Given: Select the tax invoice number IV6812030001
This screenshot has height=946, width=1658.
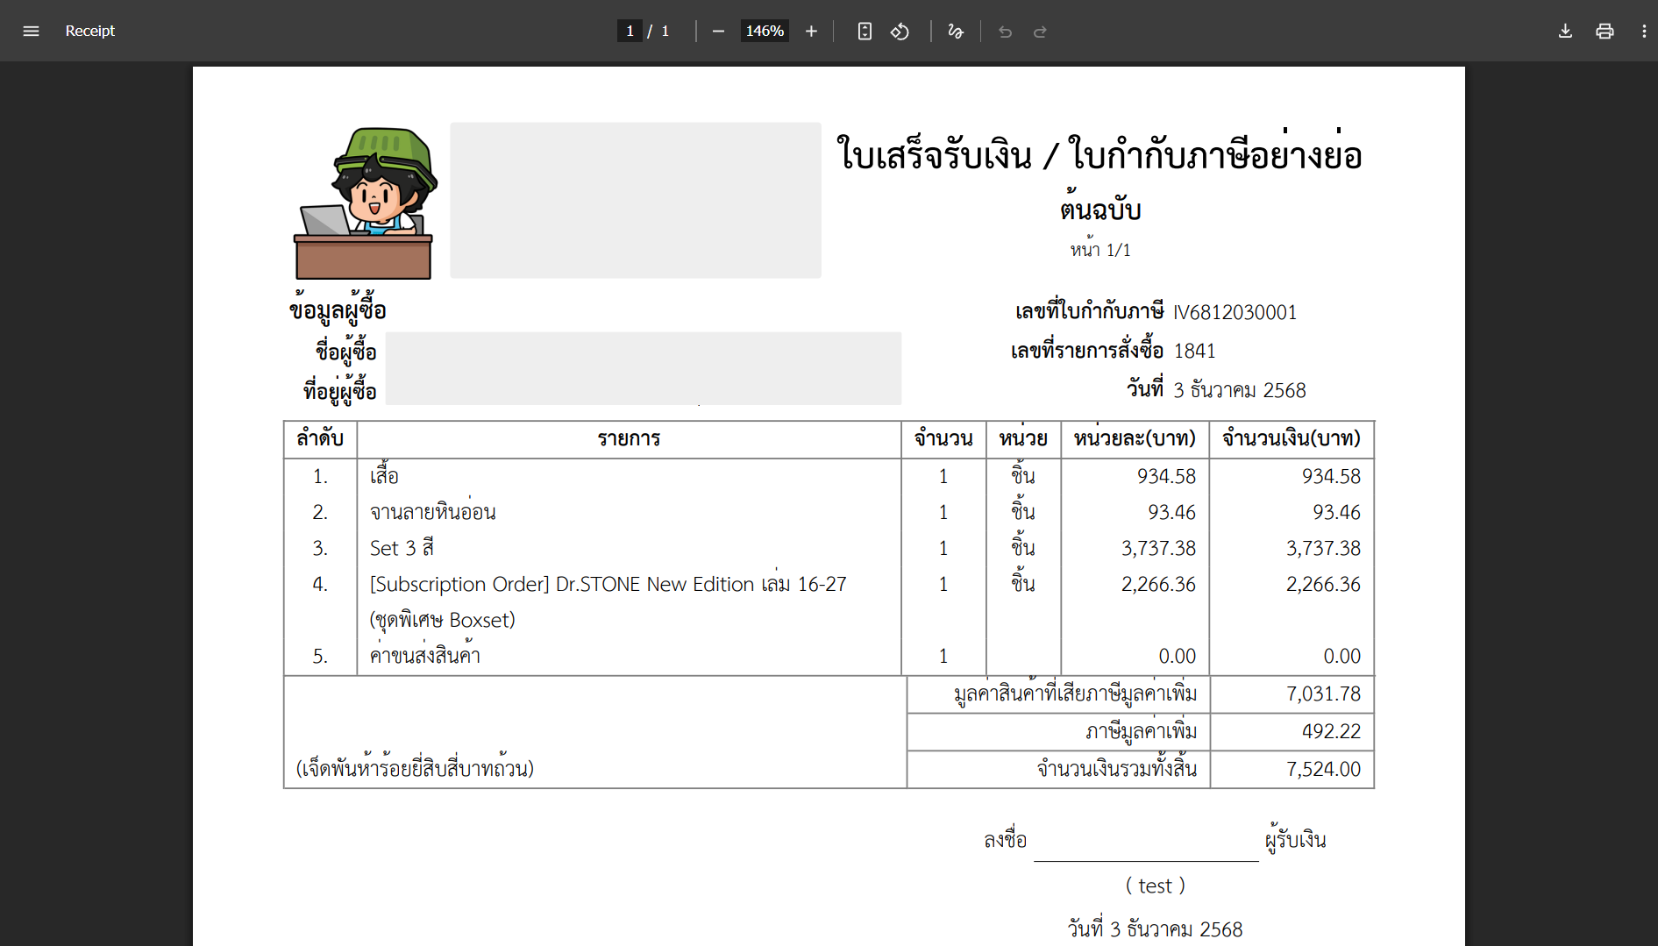Looking at the screenshot, I should tap(1235, 312).
